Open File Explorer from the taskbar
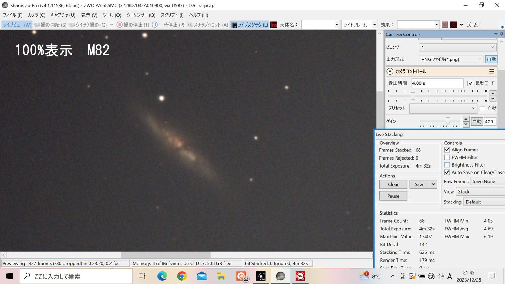Image resolution: width=505 pixels, height=284 pixels. point(221,276)
